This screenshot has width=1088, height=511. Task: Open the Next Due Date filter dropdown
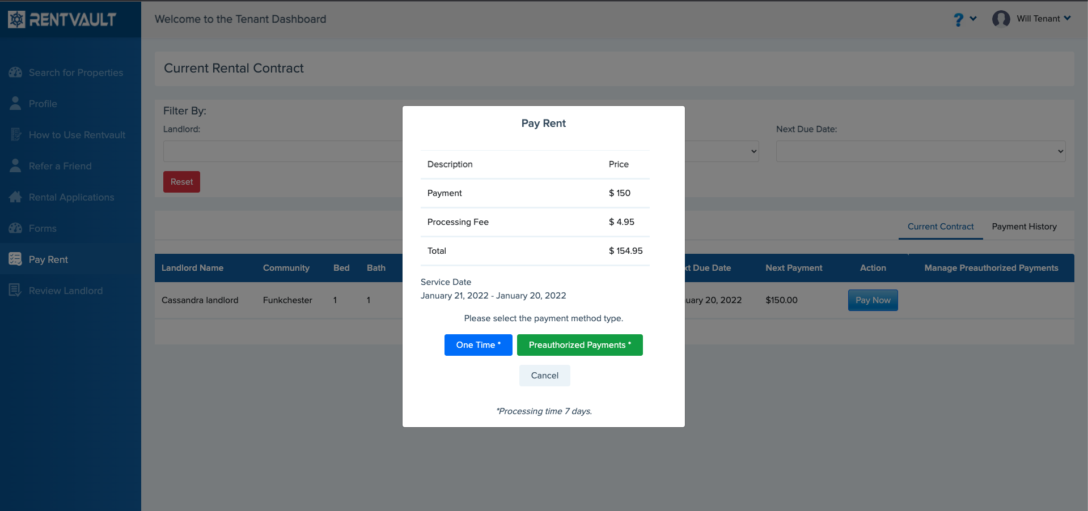pos(920,151)
